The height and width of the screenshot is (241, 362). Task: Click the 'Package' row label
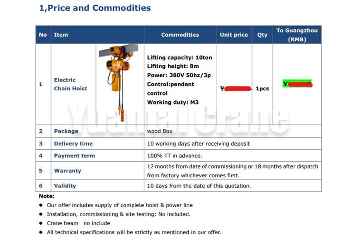point(66,131)
